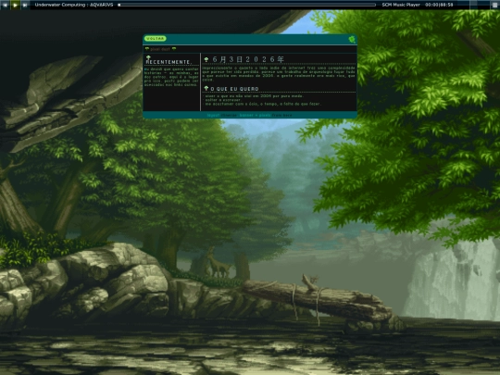Skip to the next track
Viewport: 500px width, 375px height.
click(x=25, y=5)
